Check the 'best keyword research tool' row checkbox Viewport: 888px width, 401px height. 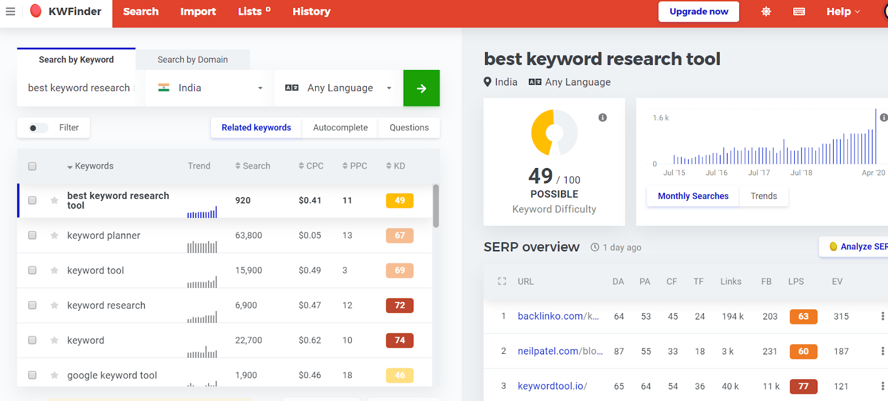coord(32,200)
